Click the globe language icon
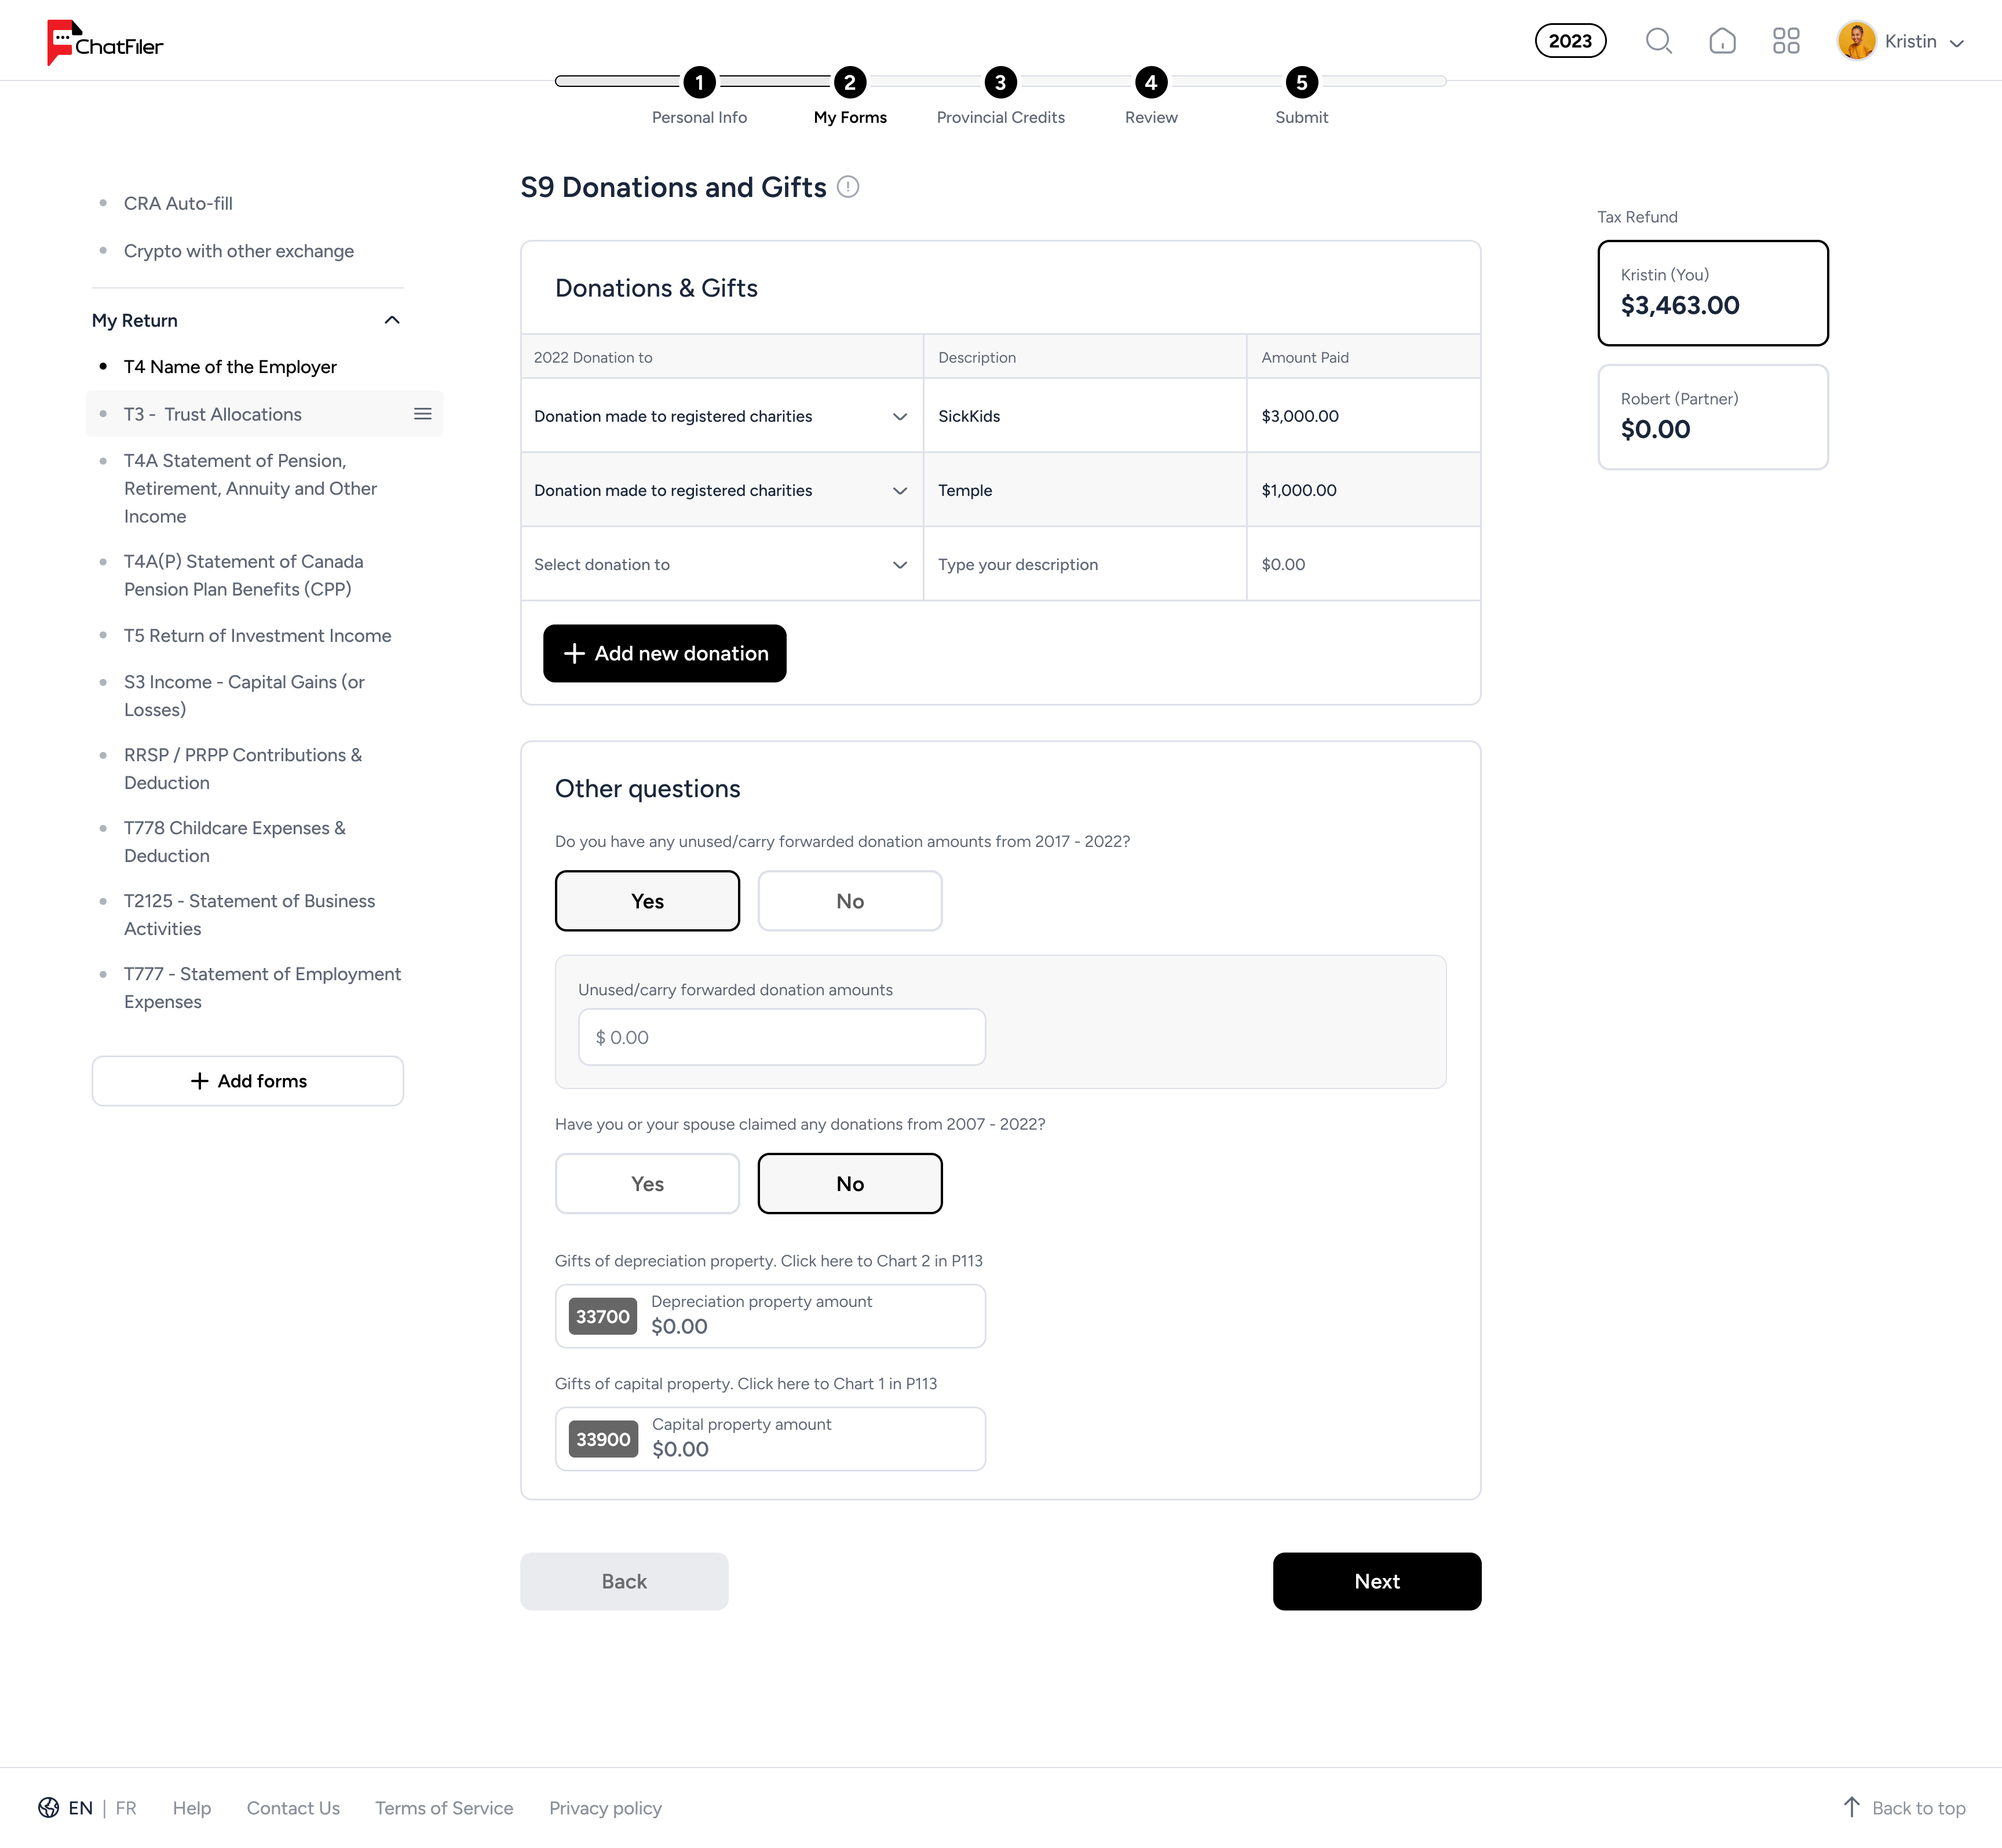The height and width of the screenshot is (1848, 2002). [x=48, y=1807]
